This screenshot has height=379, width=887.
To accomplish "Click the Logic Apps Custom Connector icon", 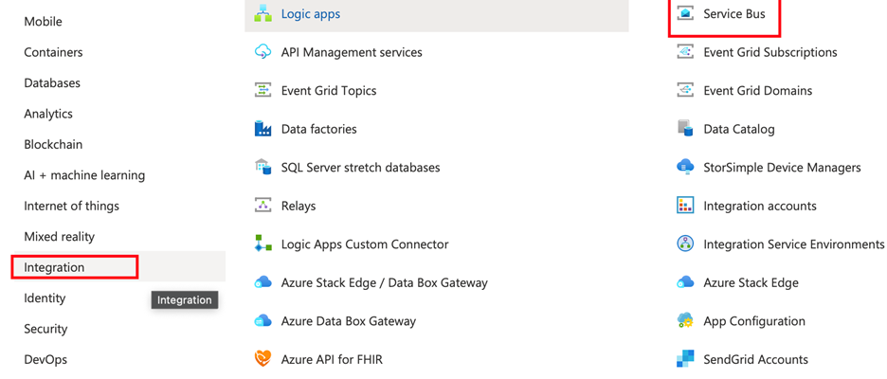I will tap(263, 244).
